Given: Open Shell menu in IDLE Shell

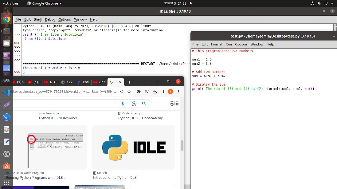Looking at the screenshot, I should pos(38,19).
